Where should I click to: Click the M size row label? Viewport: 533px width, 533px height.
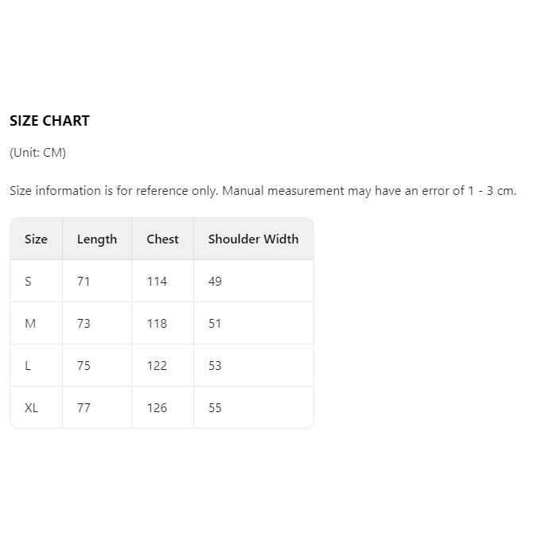(30, 323)
